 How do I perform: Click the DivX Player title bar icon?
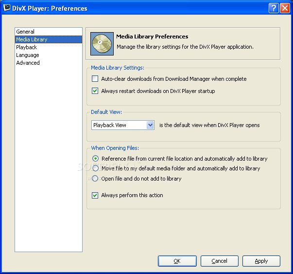point(6,8)
